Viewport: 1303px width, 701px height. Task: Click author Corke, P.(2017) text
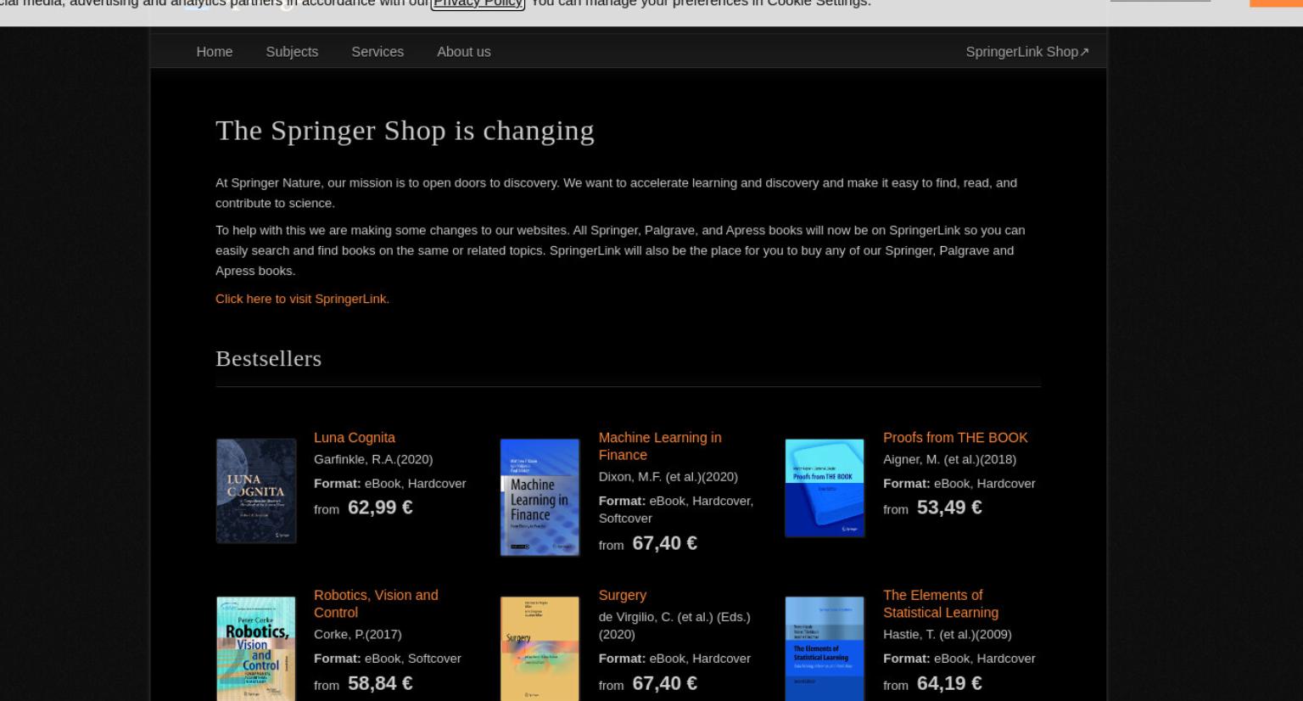pyautogui.click(x=358, y=634)
